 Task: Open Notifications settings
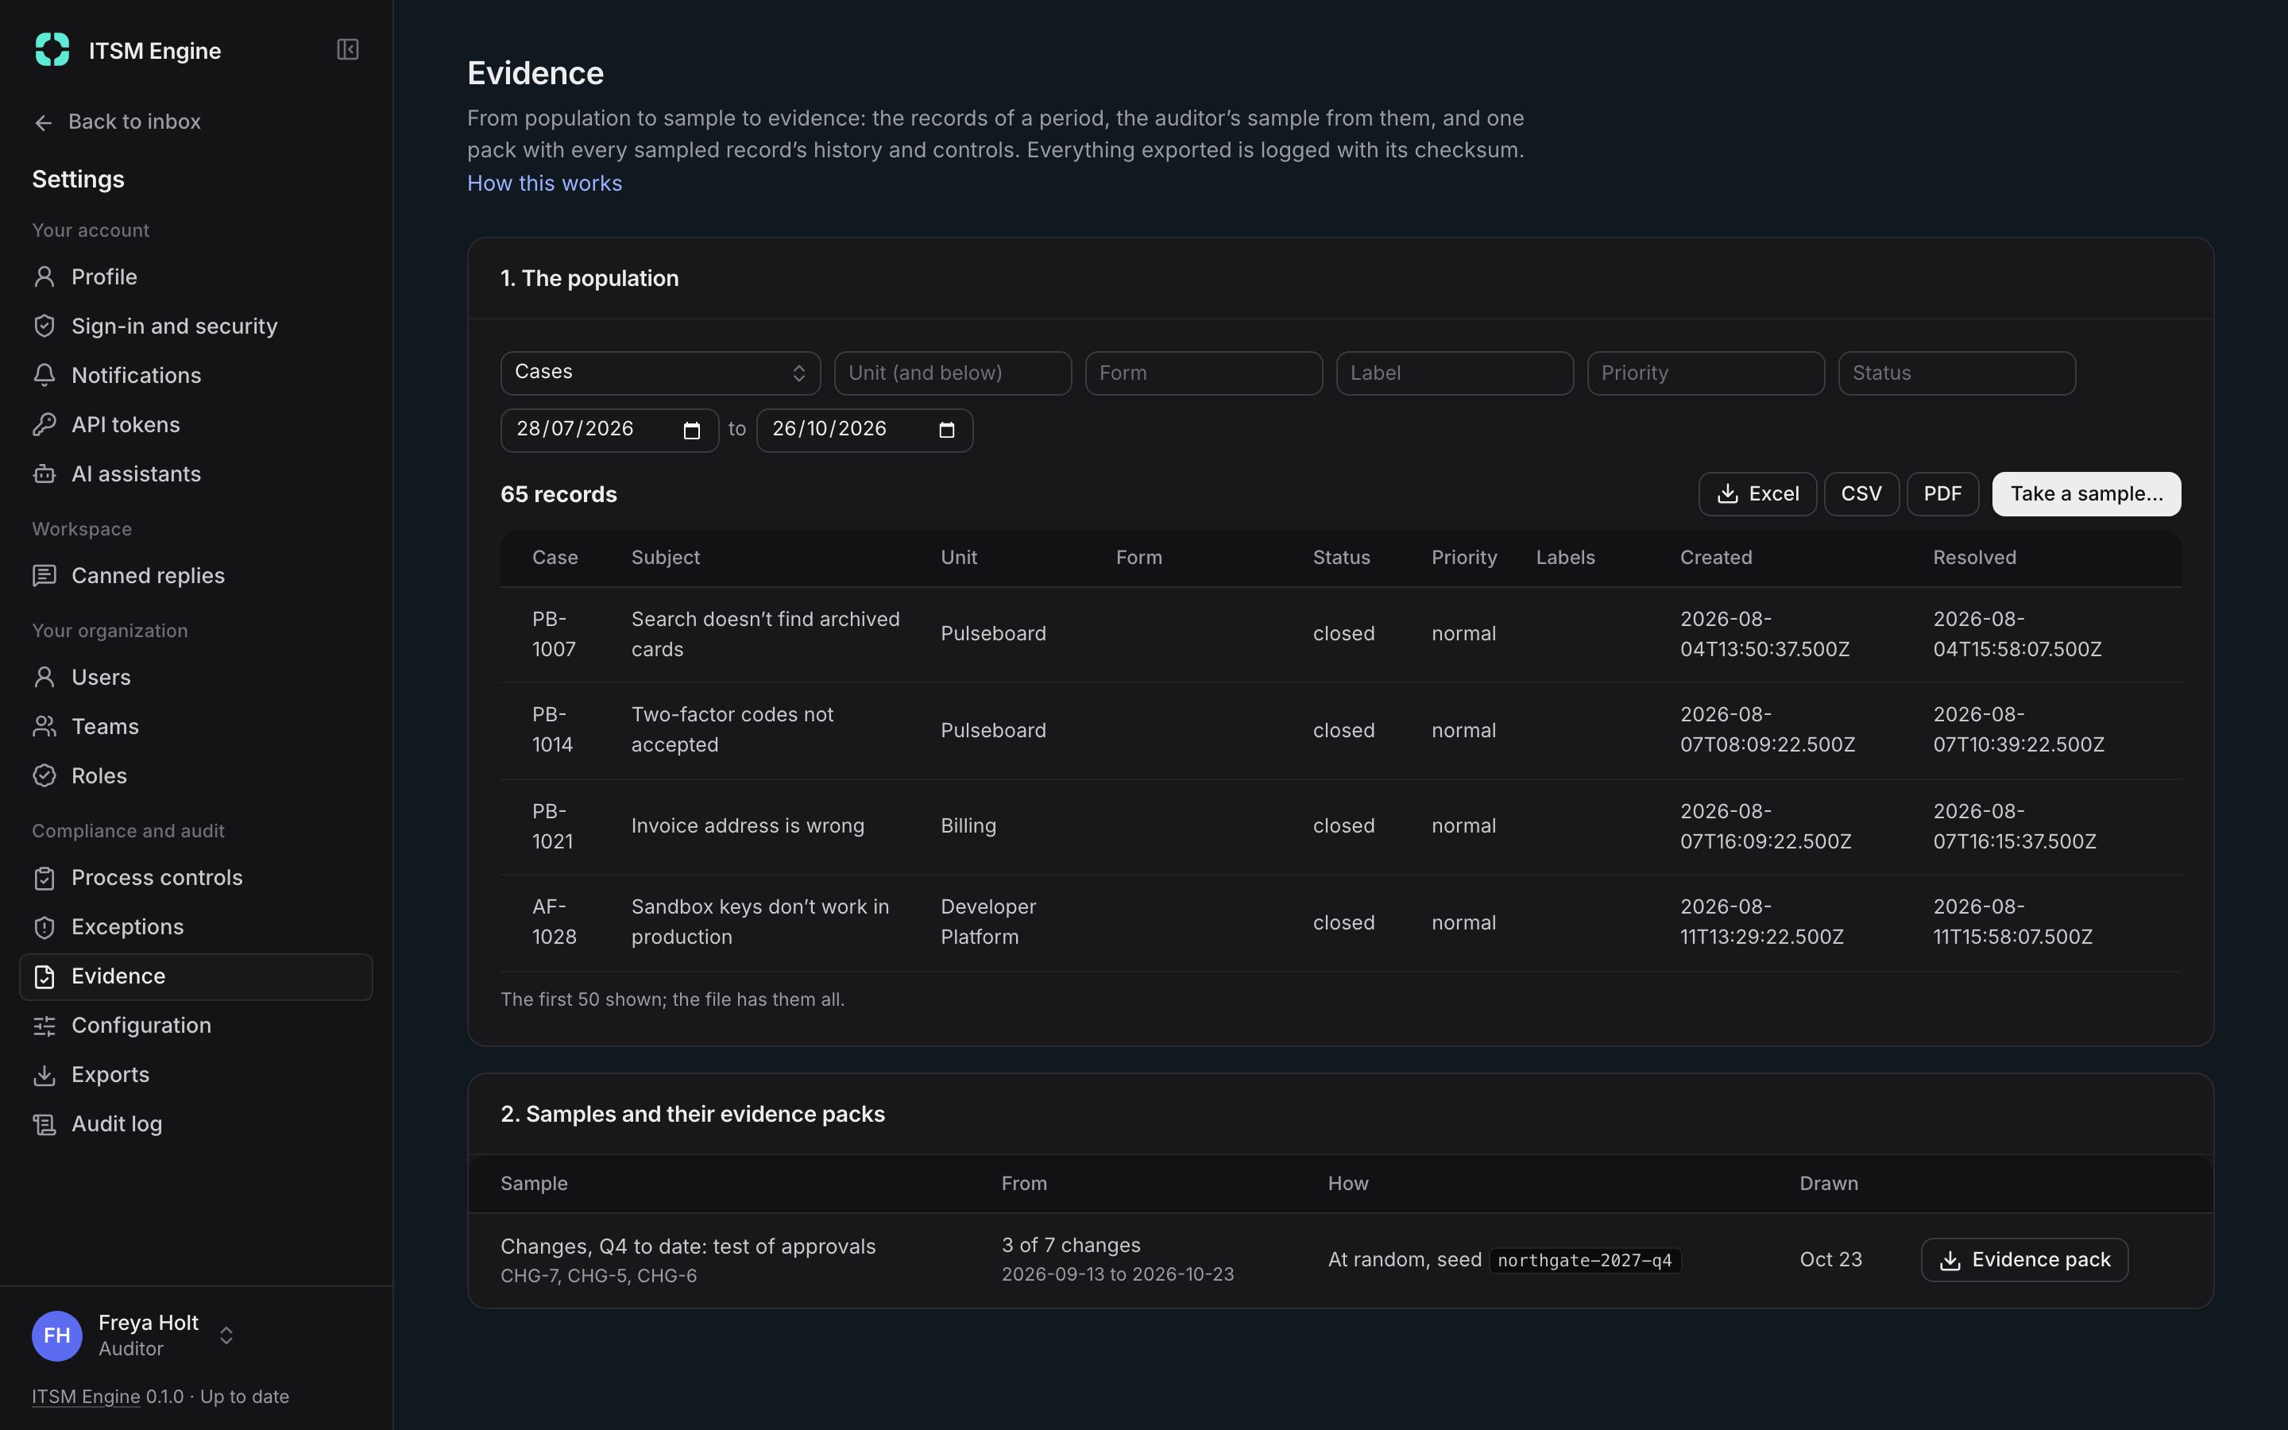click(x=195, y=376)
